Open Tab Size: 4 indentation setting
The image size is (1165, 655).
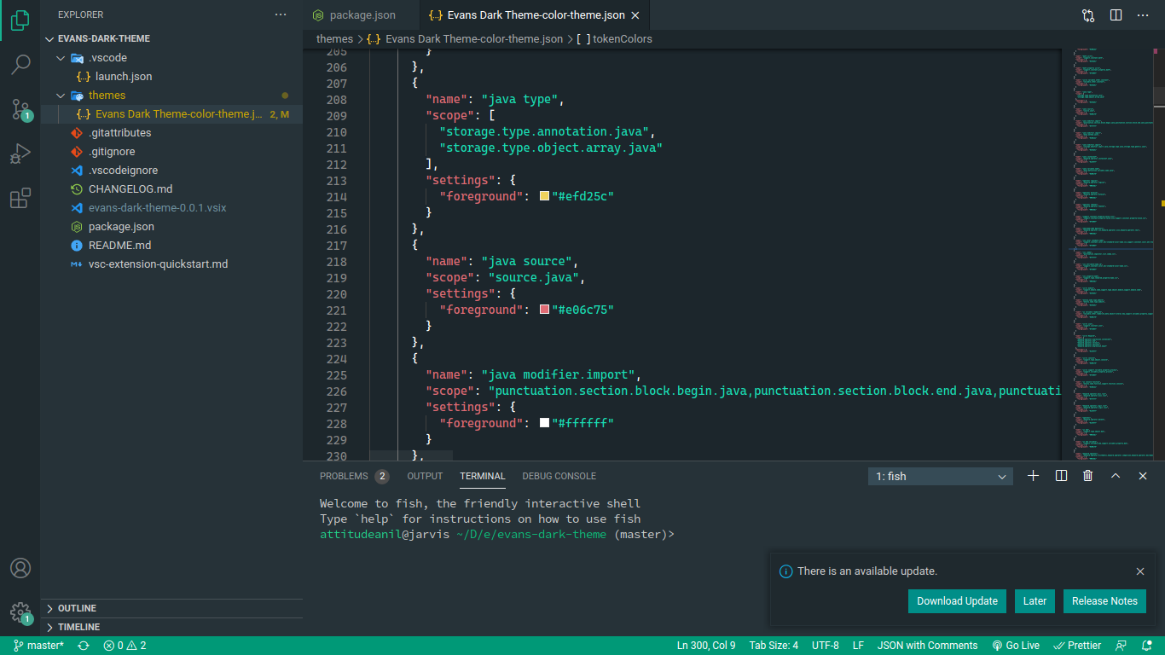pos(774,646)
